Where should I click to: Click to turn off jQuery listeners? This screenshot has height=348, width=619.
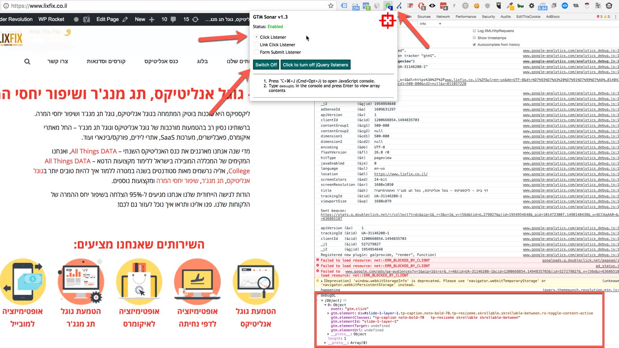tap(315, 65)
